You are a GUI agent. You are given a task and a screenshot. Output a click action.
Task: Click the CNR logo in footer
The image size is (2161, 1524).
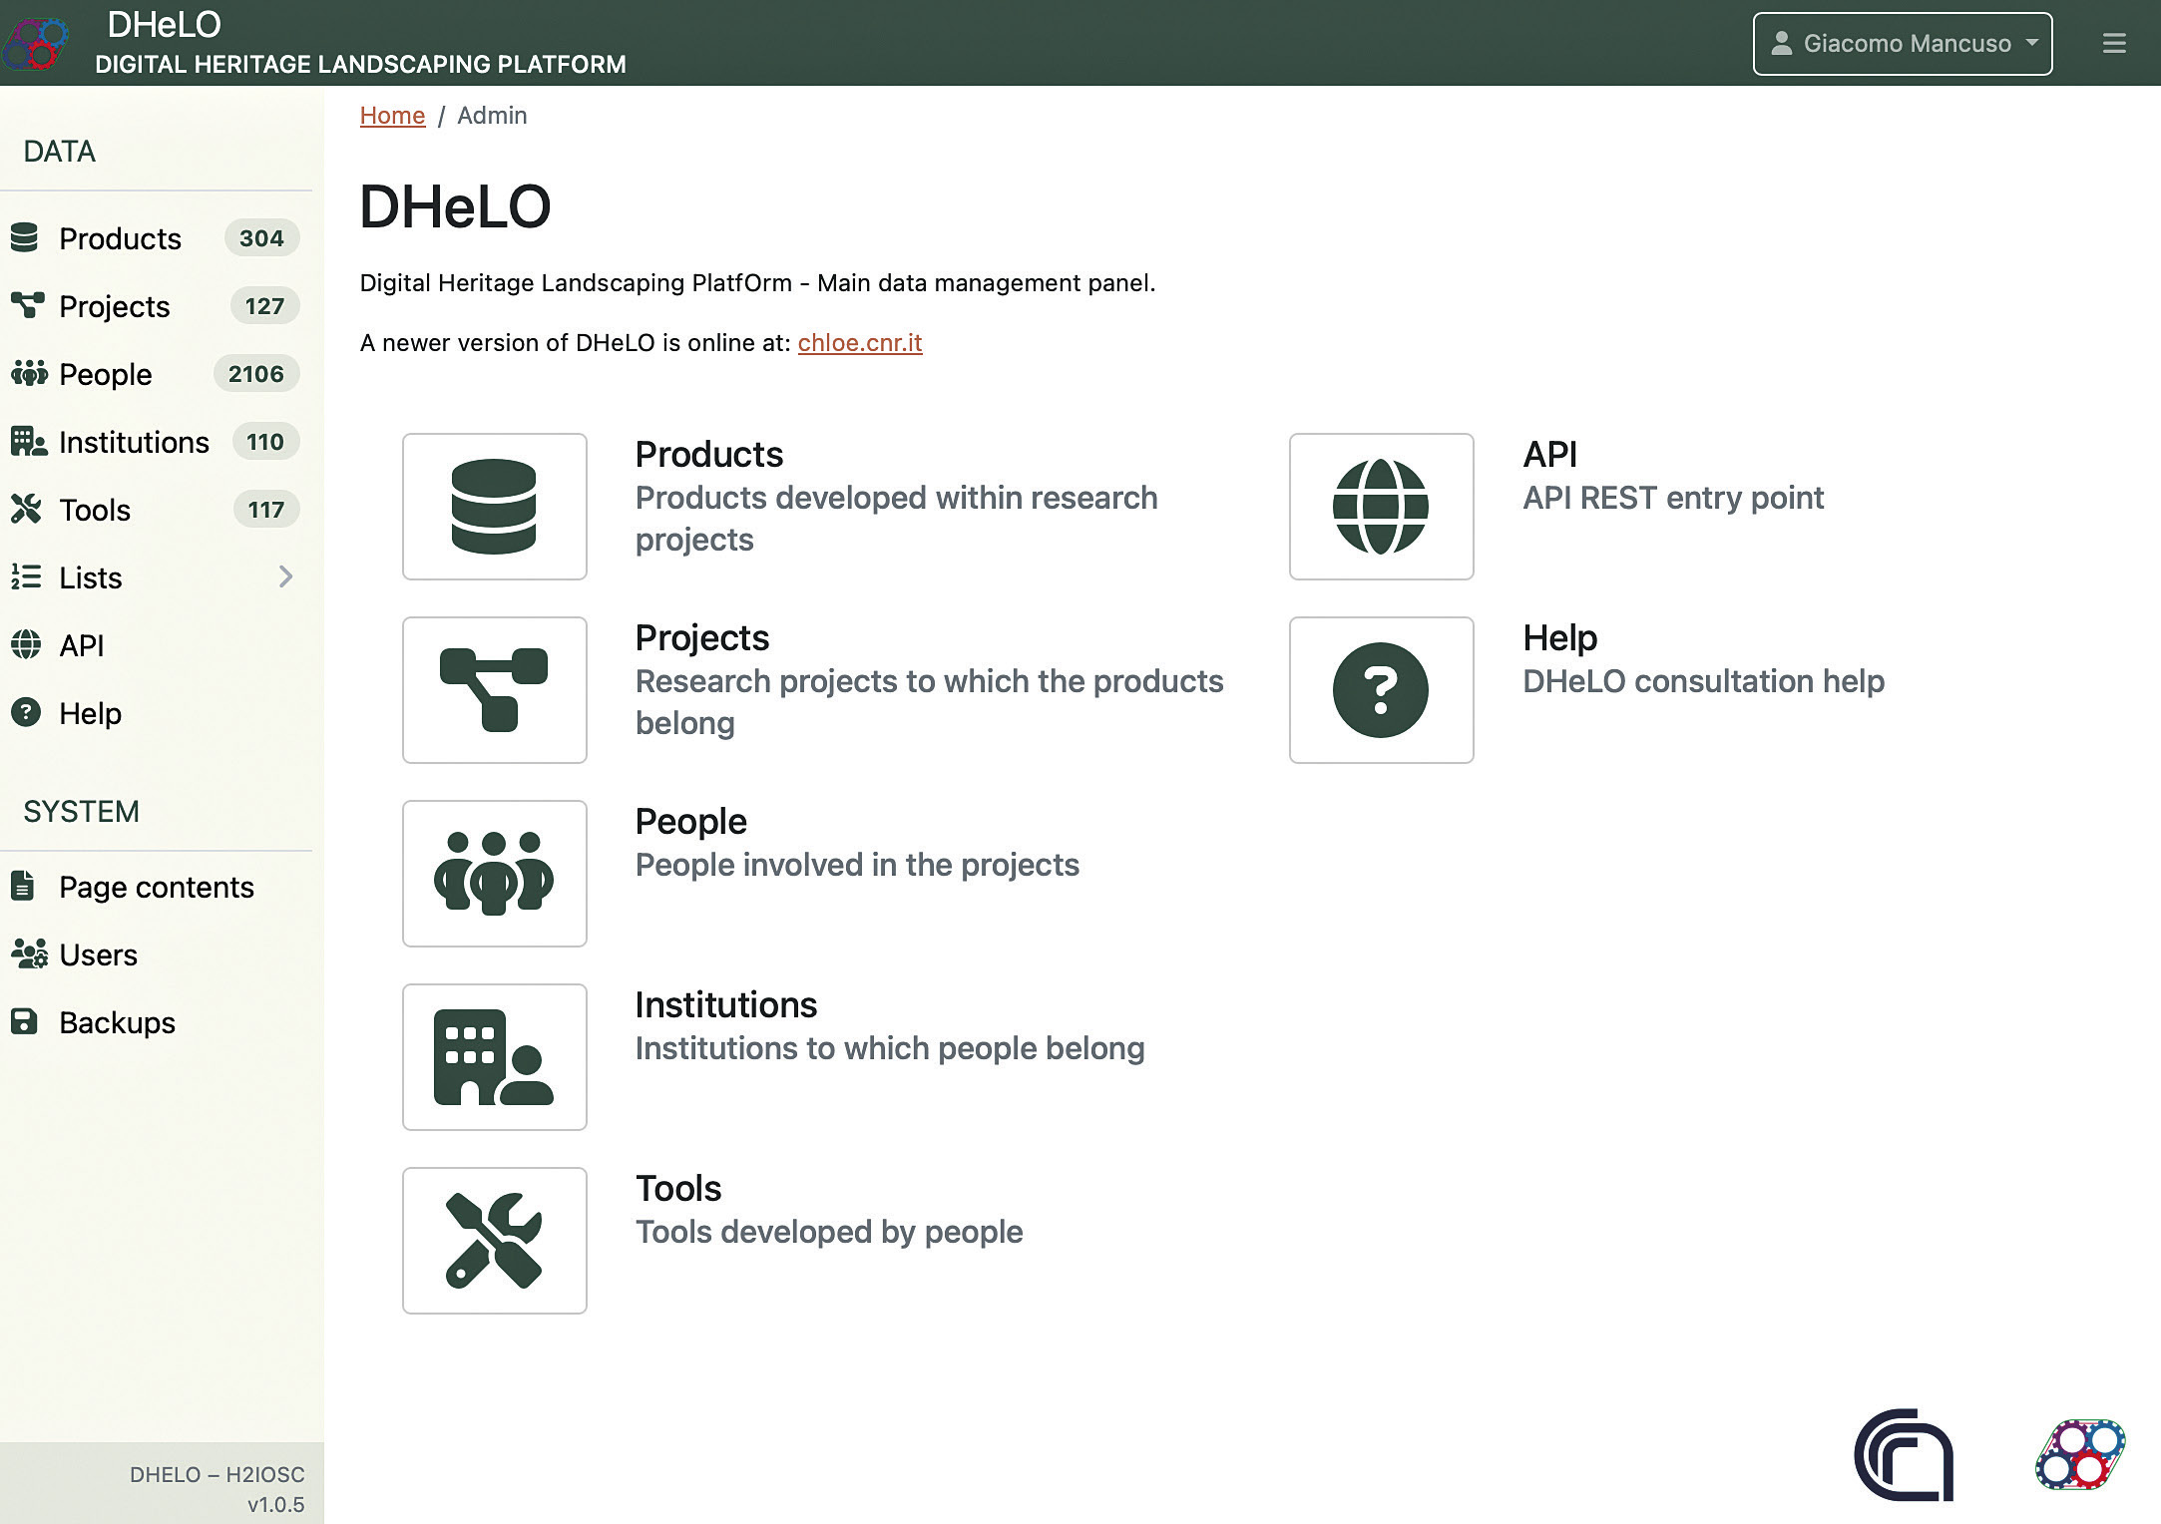point(1904,1455)
